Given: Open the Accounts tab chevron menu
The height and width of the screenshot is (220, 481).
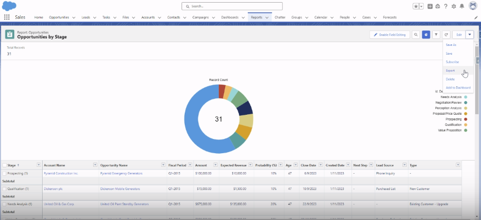Looking at the screenshot, I should pyautogui.click(x=159, y=17).
